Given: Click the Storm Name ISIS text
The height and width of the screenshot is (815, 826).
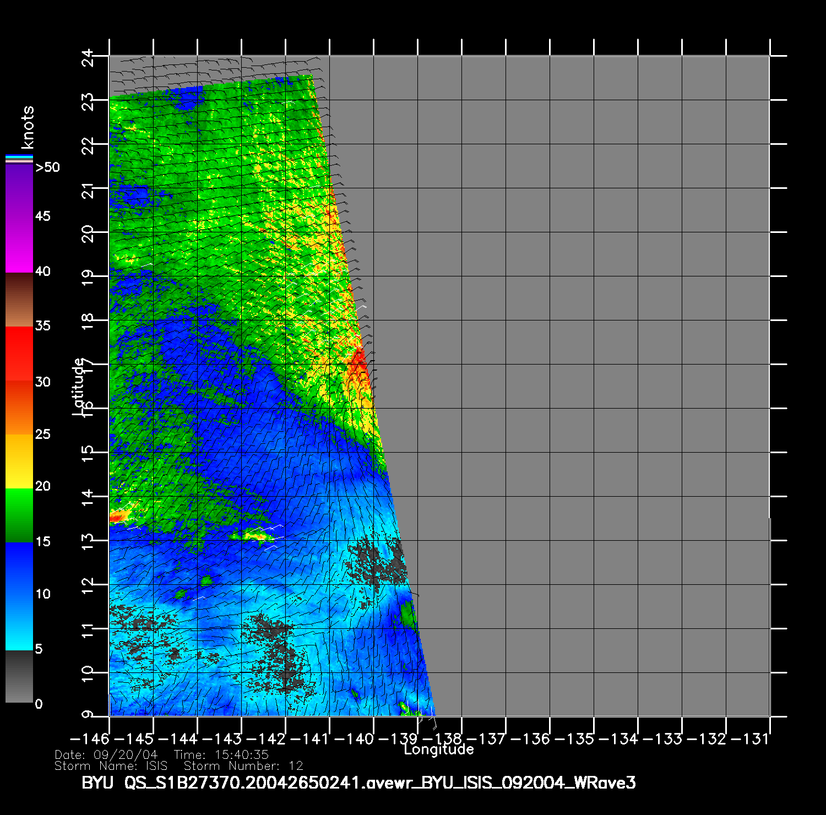Looking at the screenshot, I should pos(111,765).
